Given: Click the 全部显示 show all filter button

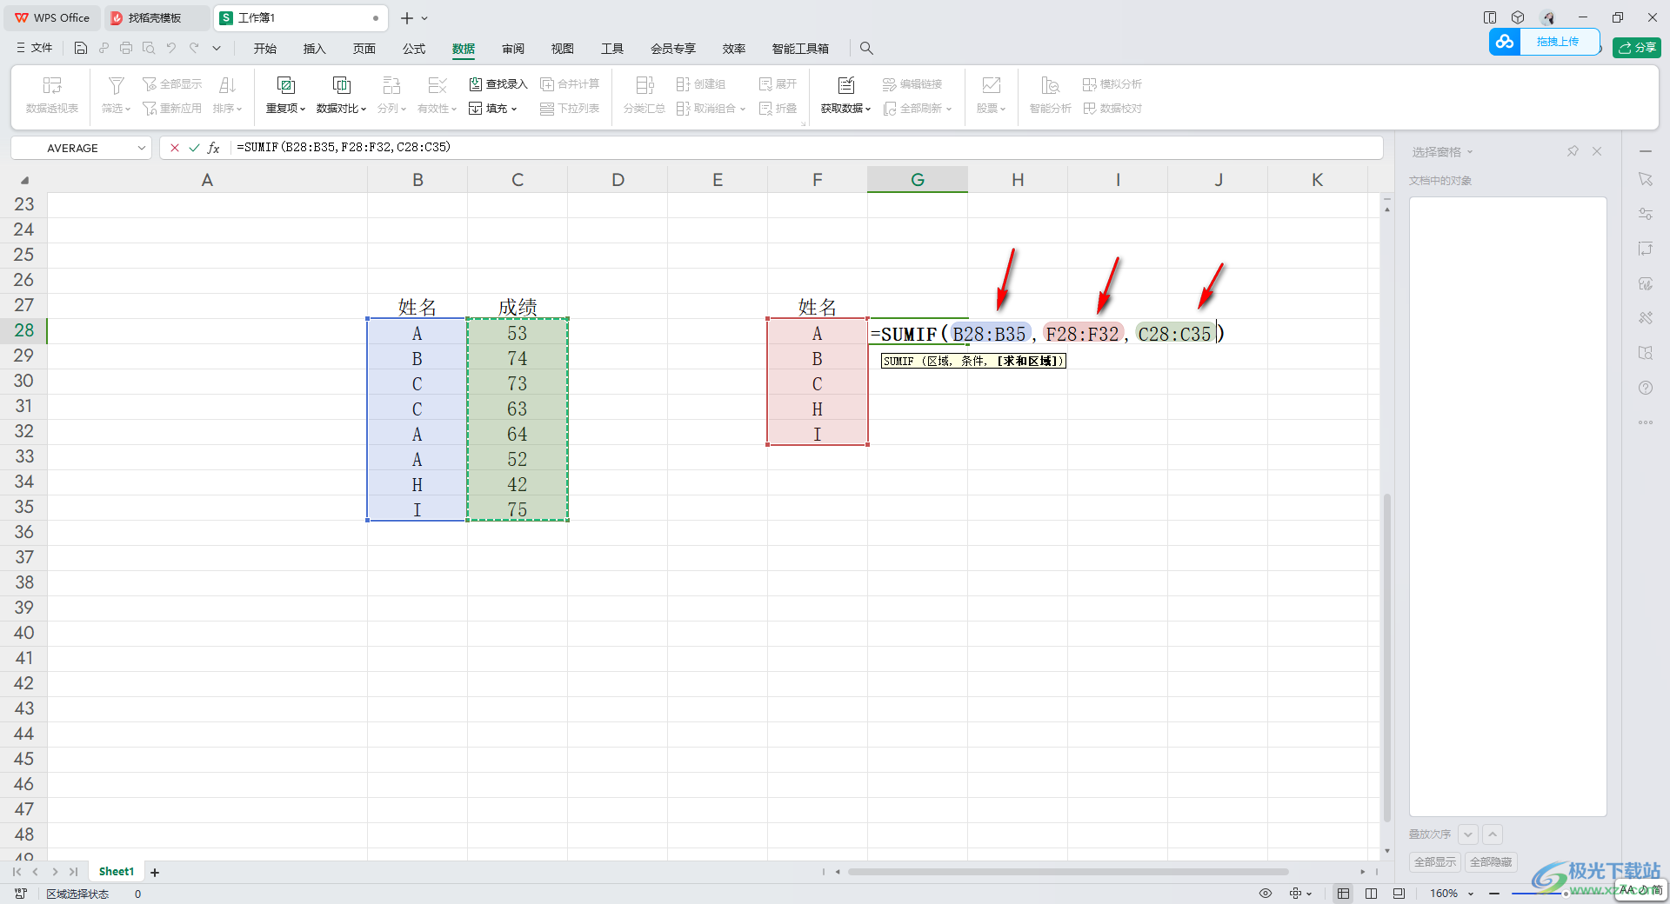Looking at the screenshot, I should pyautogui.click(x=172, y=84).
